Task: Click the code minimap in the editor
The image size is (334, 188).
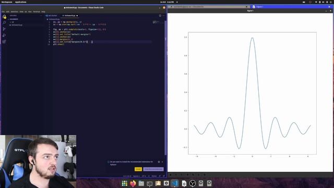Action: click(x=158, y=22)
